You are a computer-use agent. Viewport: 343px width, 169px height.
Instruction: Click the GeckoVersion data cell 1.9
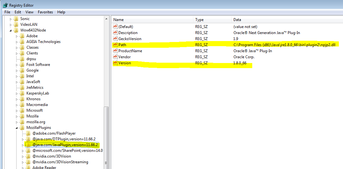236,39
